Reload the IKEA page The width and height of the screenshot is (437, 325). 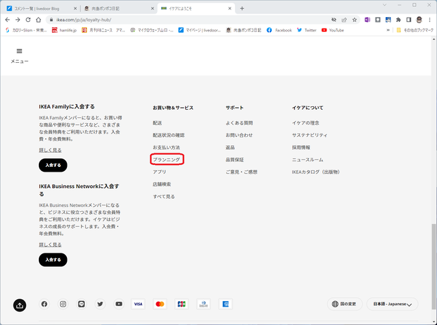(28, 20)
